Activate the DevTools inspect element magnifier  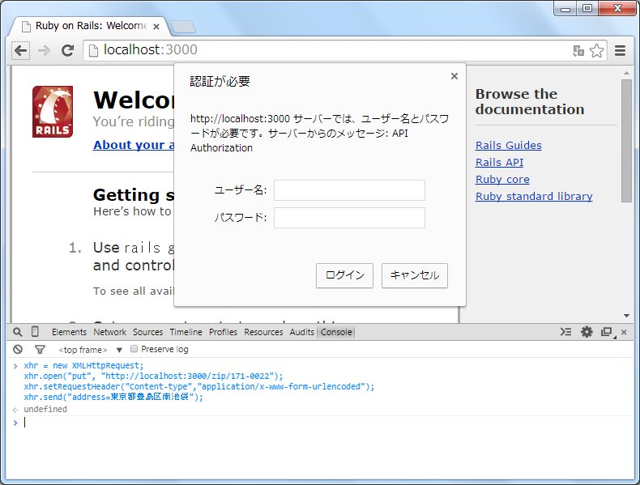coord(17,332)
